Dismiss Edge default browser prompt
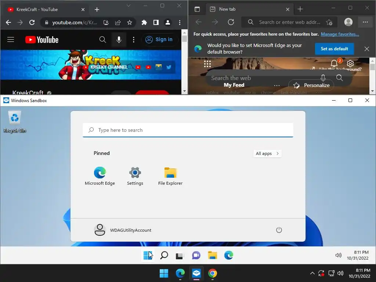This screenshot has width=376, height=282. (367, 49)
